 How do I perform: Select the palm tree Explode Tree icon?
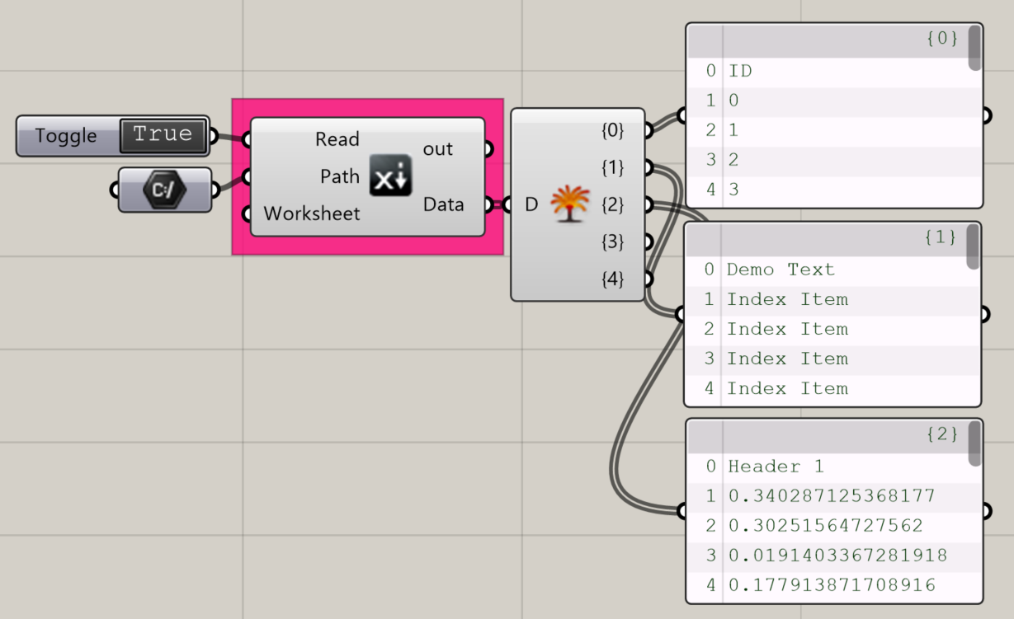click(563, 204)
